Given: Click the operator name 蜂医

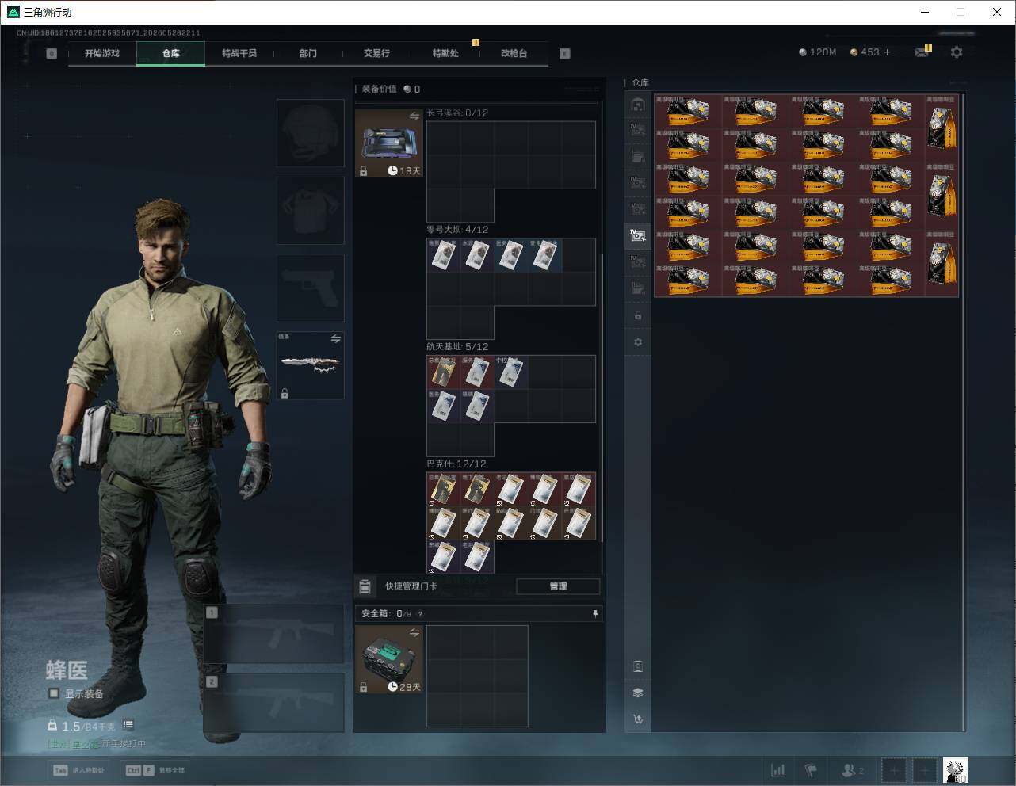Looking at the screenshot, I should tap(67, 670).
